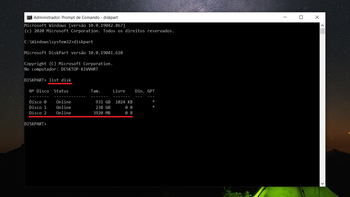Screen dimensions: 350x197
Task: Click the 'C:\Windows\system32>diskpart' line
Action: click(x=59, y=42)
